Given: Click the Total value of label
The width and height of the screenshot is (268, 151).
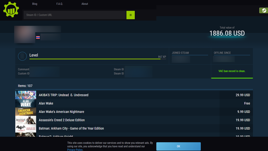Looking at the screenshot, I should [x=227, y=28].
